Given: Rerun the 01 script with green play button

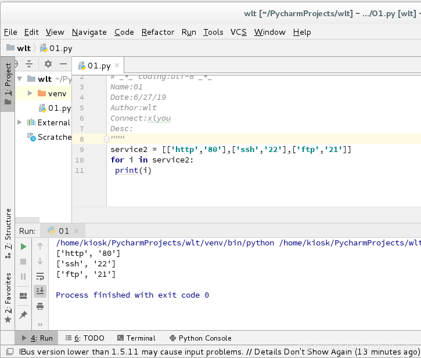Looking at the screenshot, I should pos(23,247).
